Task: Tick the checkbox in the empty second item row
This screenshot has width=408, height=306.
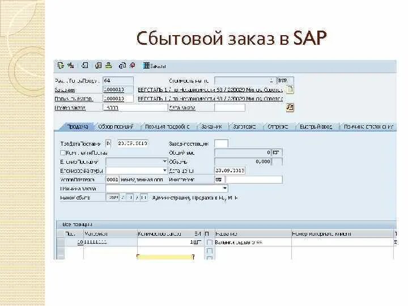Action: pyautogui.click(x=209, y=251)
